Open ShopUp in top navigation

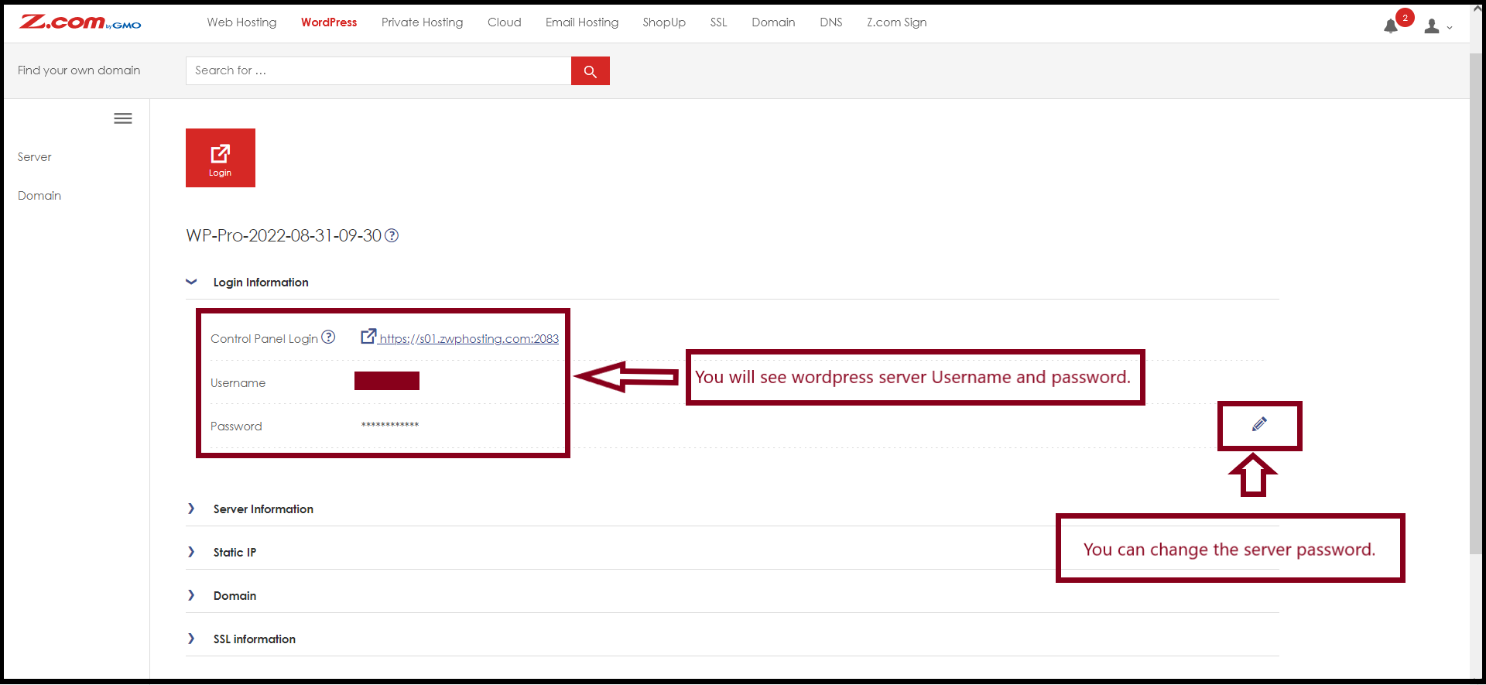[664, 22]
